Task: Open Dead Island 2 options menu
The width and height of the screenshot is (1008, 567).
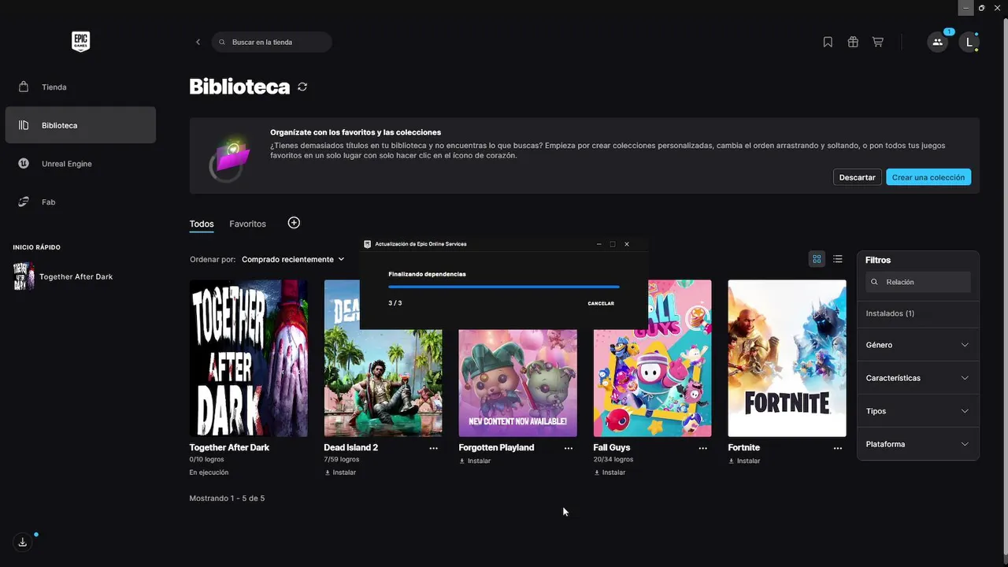Action: tap(433, 448)
